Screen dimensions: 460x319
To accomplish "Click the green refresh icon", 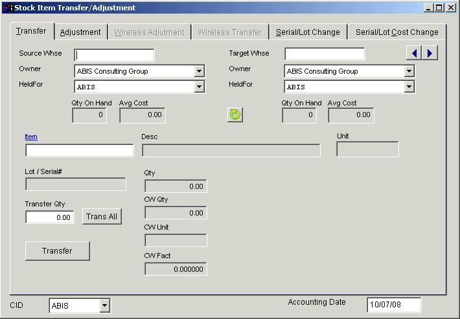I will tap(235, 115).
